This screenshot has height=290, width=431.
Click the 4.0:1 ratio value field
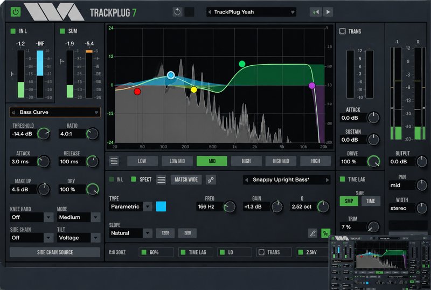tap(72, 134)
